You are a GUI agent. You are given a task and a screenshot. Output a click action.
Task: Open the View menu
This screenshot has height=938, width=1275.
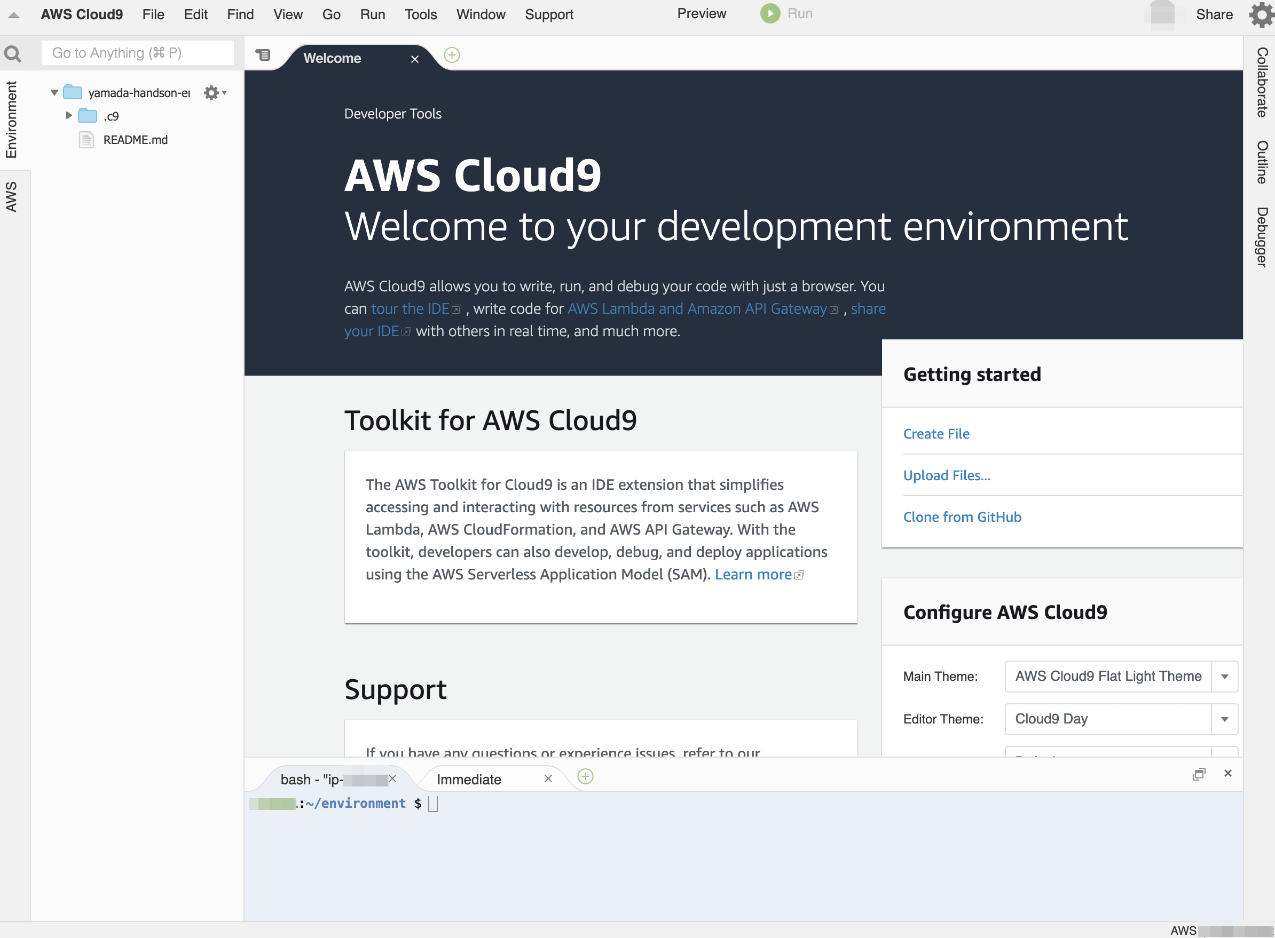pyautogui.click(x=288, y=15)
